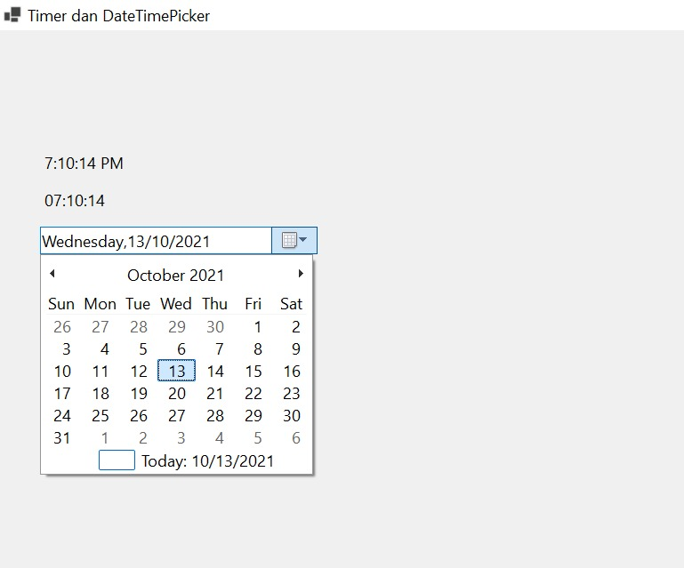This screenshot has height=568, width=684.
Task: Select grayed September 30 in first row
Action: pyautogui.click(x=215, y=326)
